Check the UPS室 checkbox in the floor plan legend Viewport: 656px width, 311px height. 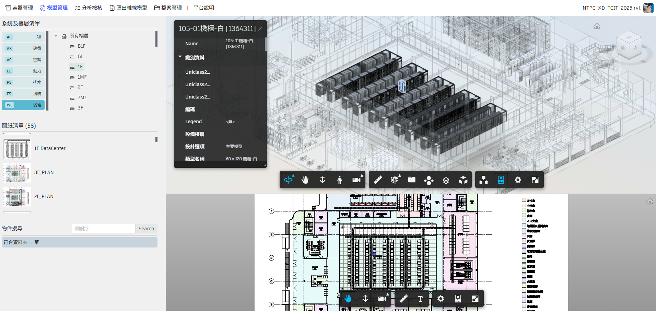[523, 199]
